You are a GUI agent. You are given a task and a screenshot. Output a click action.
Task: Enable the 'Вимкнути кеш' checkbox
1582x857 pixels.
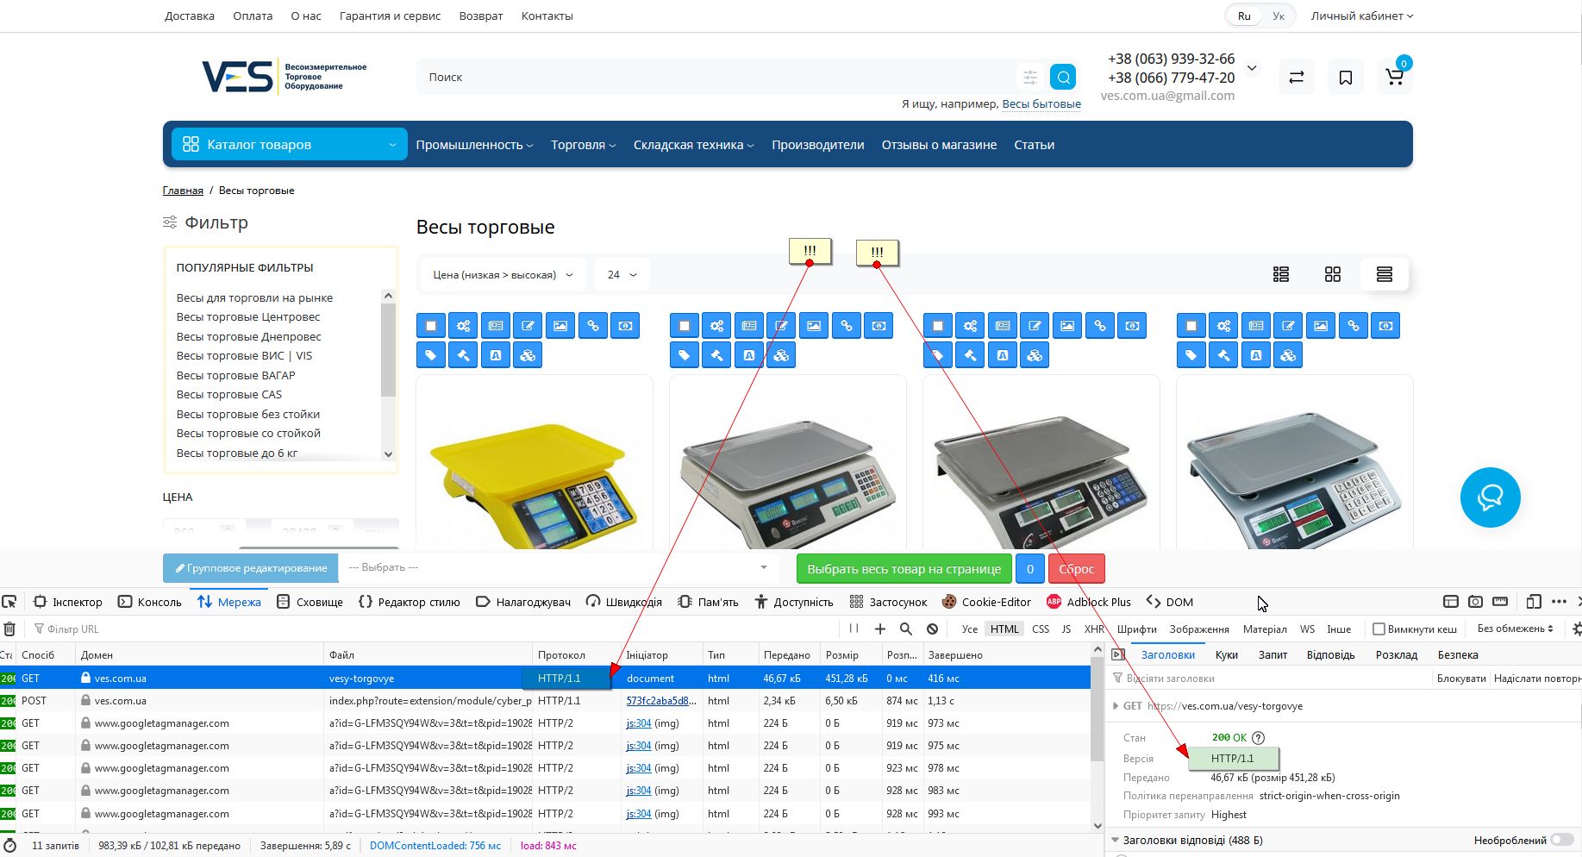point(1379,629)
